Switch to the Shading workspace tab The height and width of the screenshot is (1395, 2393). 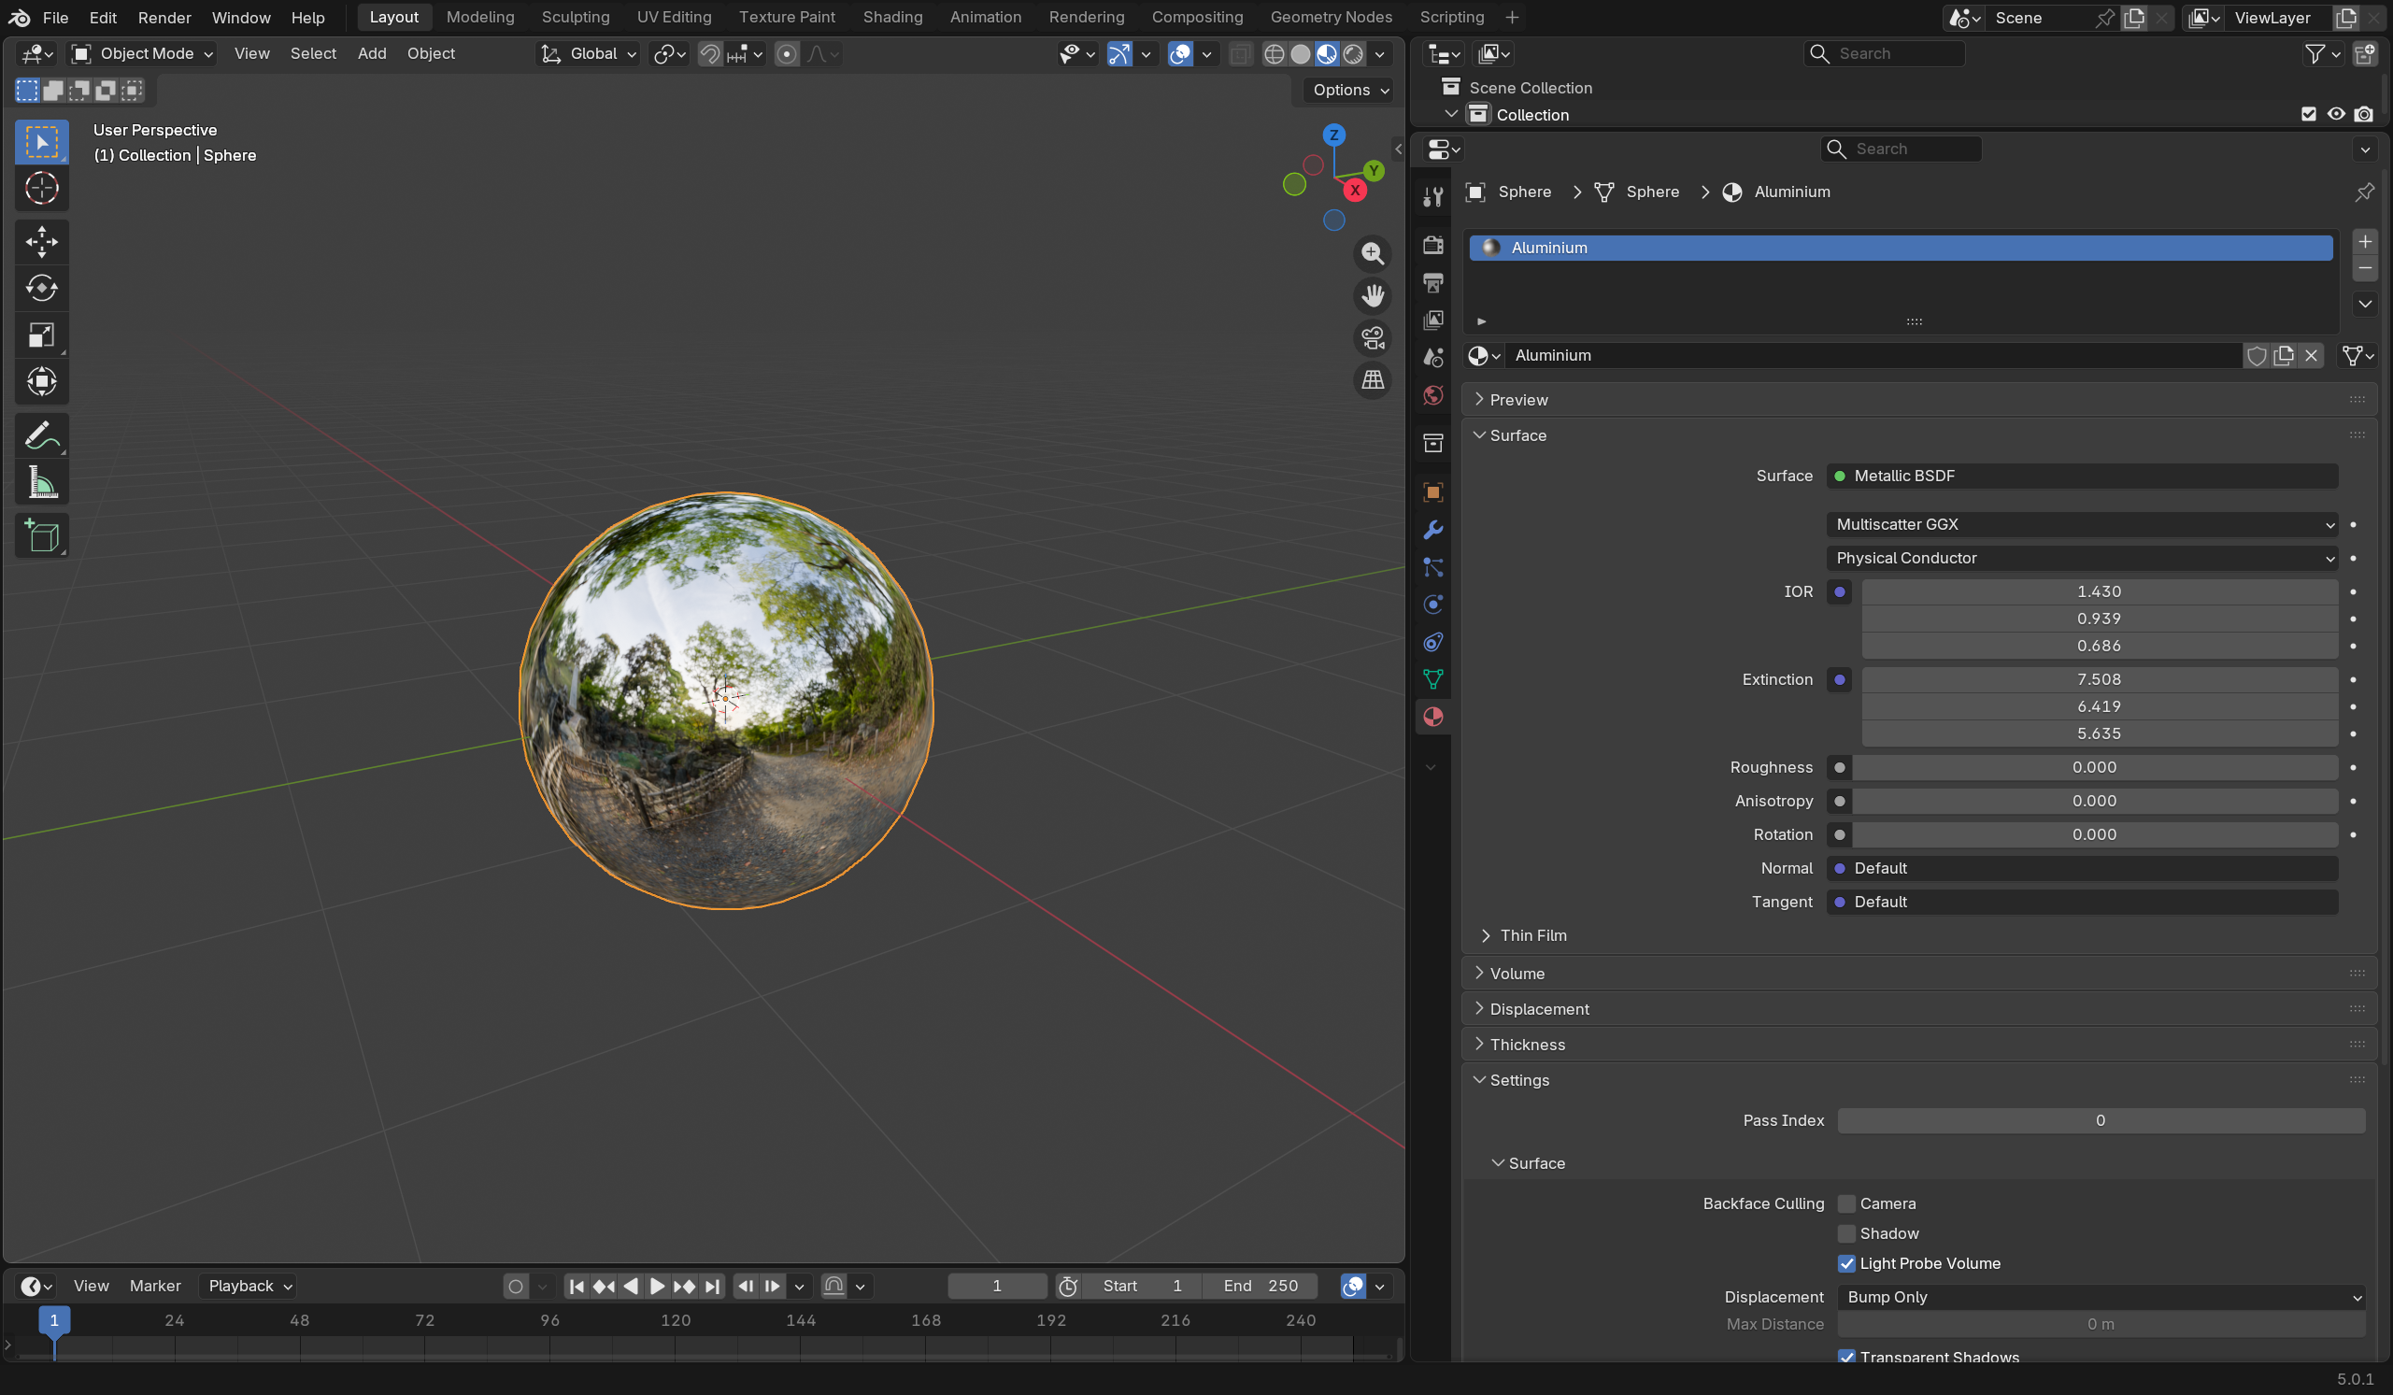click(891, 17)
